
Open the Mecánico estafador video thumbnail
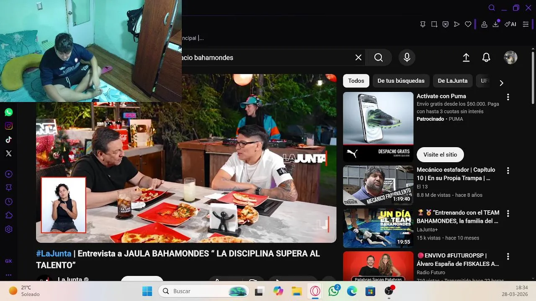[x=378, y=185]
